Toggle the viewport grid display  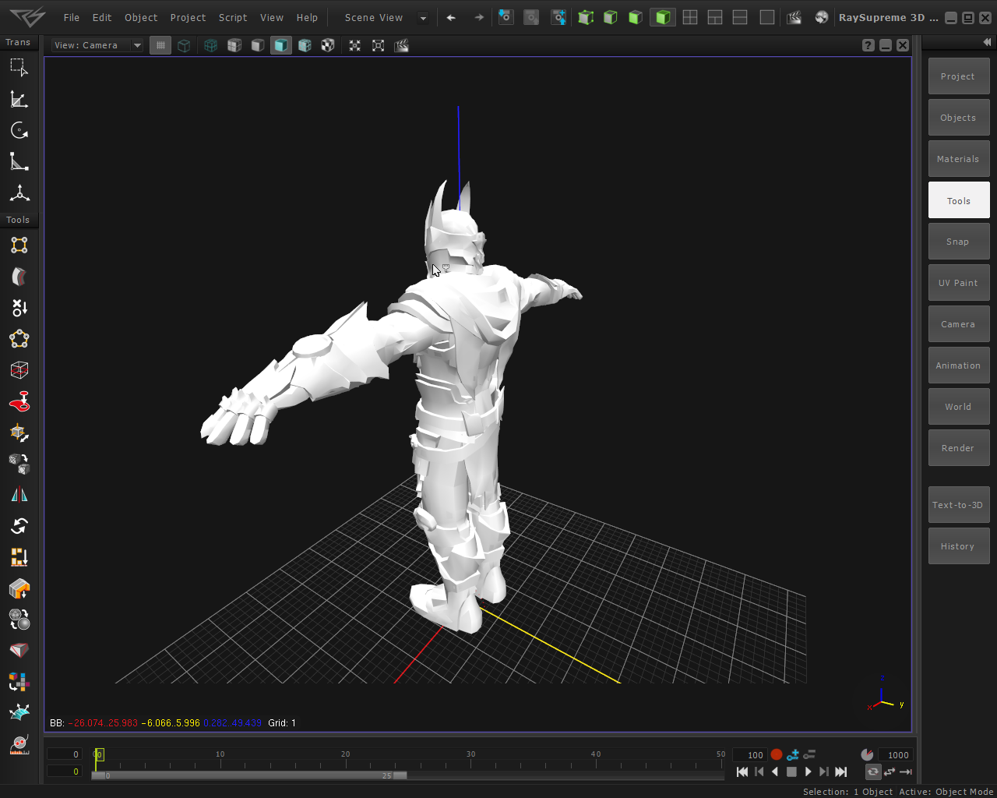tap(160, 45)
